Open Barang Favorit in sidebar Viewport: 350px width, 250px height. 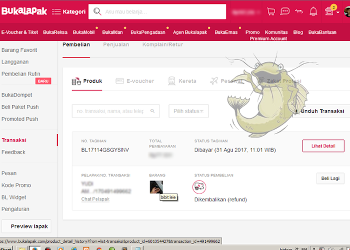pos(19,50)
